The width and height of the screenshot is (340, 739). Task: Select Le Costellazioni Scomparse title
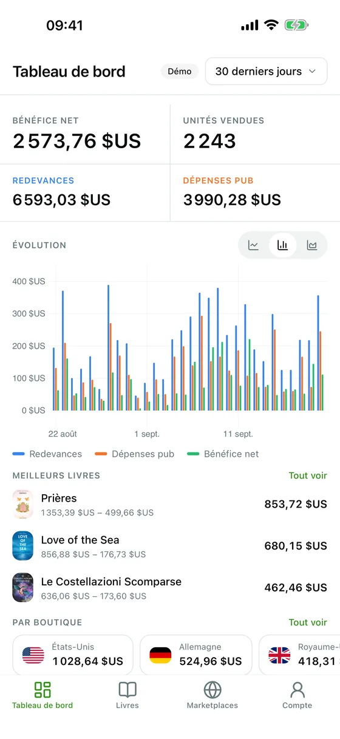[111, 582]
